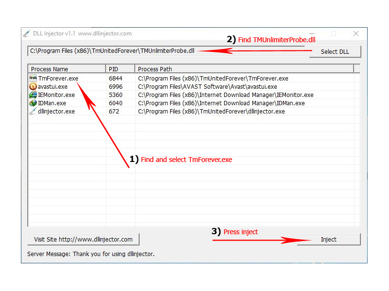
Task: Click the IDMan.exe process path cell
Action: point(221,103)
